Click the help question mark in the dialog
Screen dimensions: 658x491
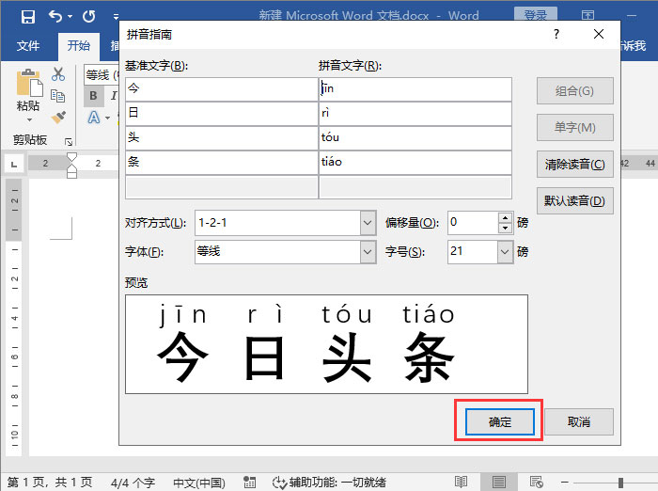(556, 34)
